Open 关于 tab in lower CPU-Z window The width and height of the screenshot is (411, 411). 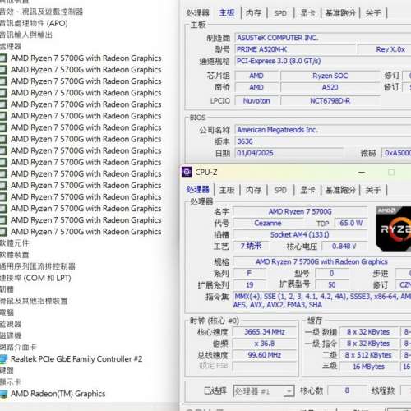point(373,190)
